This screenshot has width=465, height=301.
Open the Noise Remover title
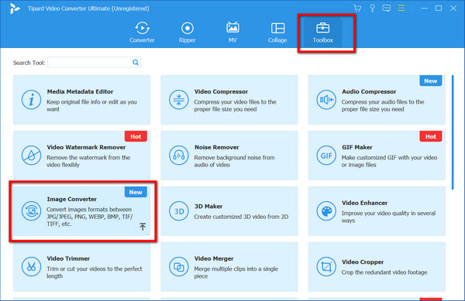tap(216, 147)
